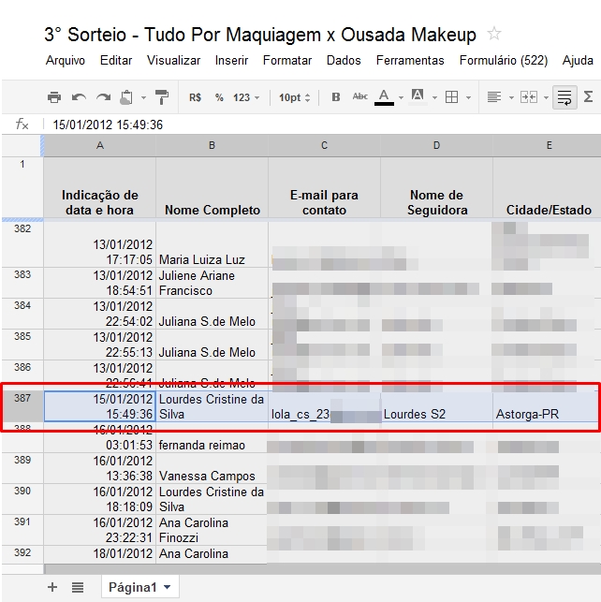Open the Página1 sheet tab
The image size is (601, 602).
click(x=140, y=587)
